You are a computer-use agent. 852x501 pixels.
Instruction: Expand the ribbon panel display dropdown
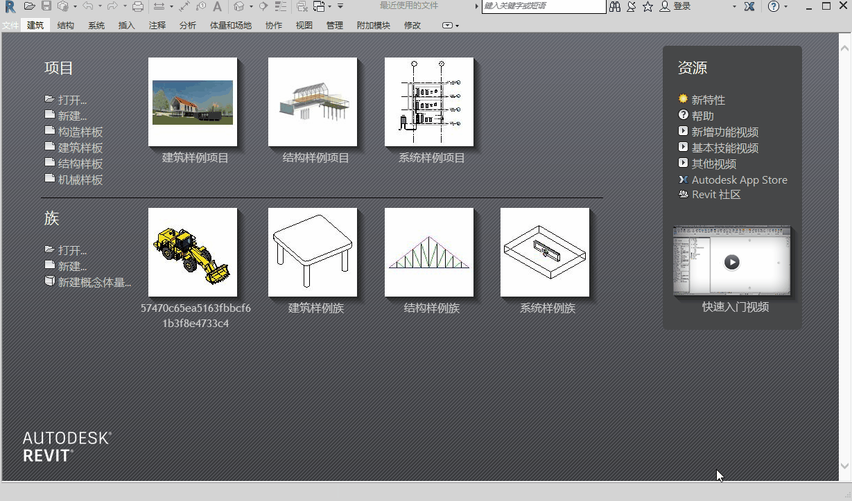pyautogui.click(x=451, y=26)
